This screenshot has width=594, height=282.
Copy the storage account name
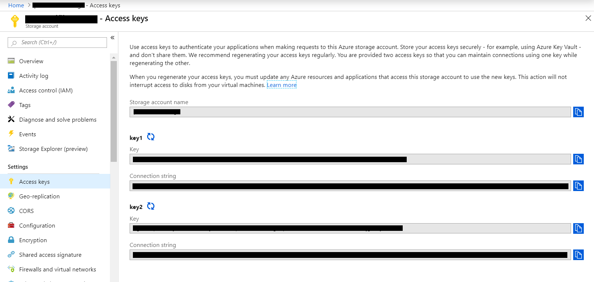[578, 112]
